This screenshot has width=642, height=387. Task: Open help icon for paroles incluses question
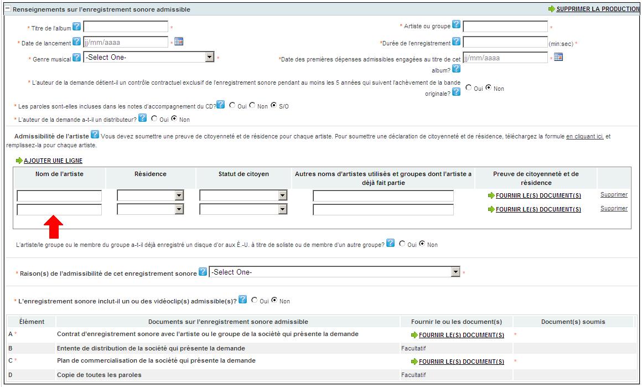click(221, 105)
